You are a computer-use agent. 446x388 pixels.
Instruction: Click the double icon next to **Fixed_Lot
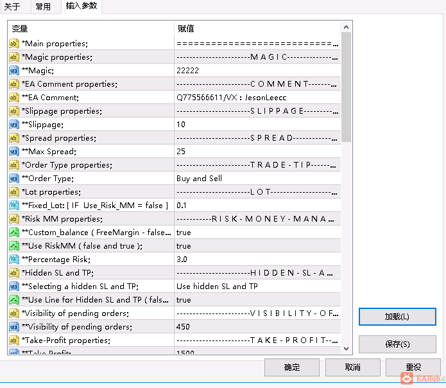click(x=13, y=206)
